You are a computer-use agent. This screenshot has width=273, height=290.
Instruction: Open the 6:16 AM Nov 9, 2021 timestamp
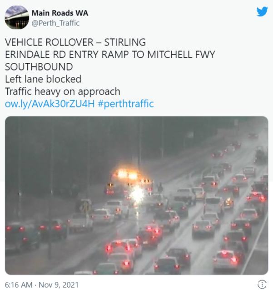pos(42,285)
